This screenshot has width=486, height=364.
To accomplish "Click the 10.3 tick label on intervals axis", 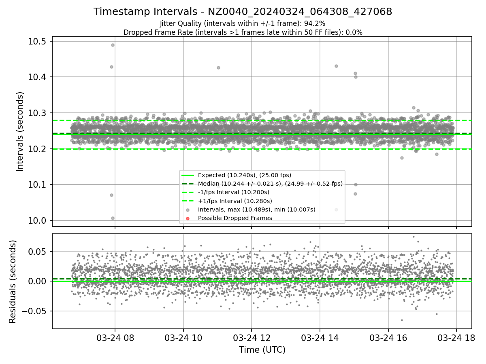I will (x=37, y=113).
